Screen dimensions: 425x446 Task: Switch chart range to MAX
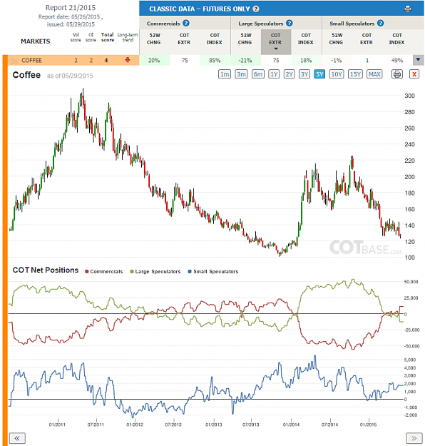click(374, 74)
